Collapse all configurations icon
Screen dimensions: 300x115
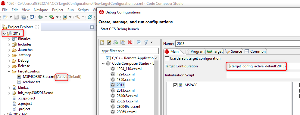click(x=139, y=43)
